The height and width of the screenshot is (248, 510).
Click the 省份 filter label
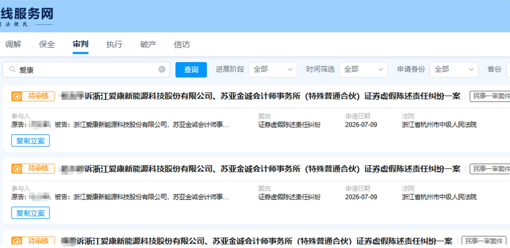494,69
